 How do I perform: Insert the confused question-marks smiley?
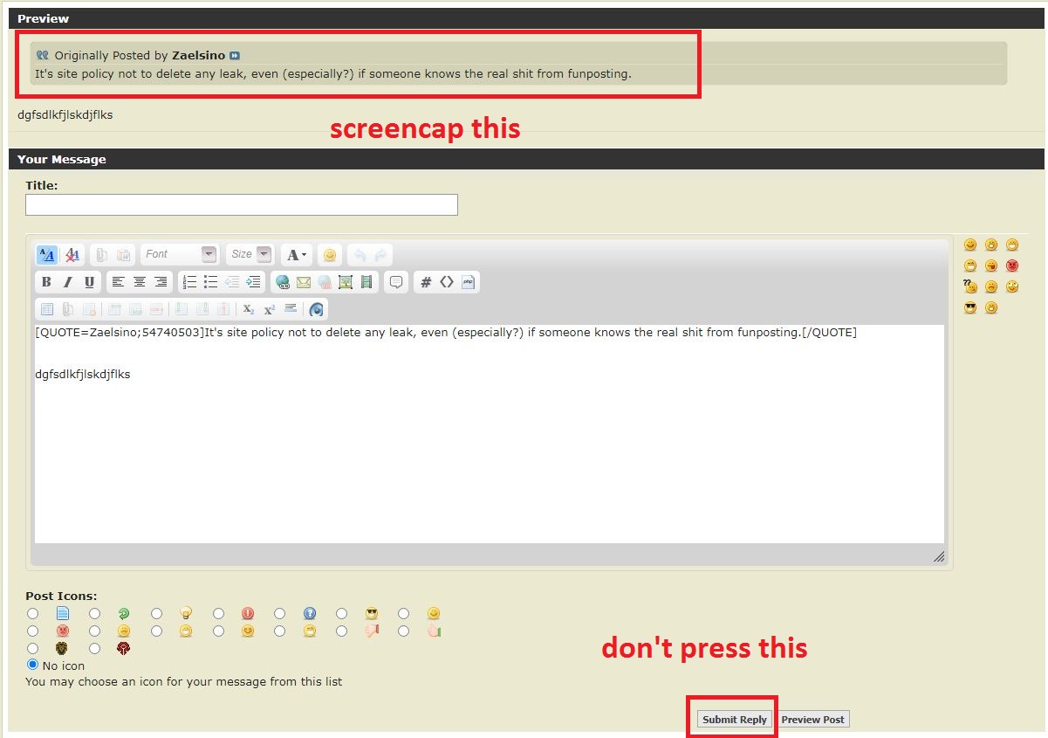tap(969, 286)
